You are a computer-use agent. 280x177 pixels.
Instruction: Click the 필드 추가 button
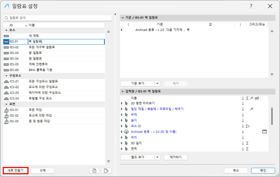(138, 157)
